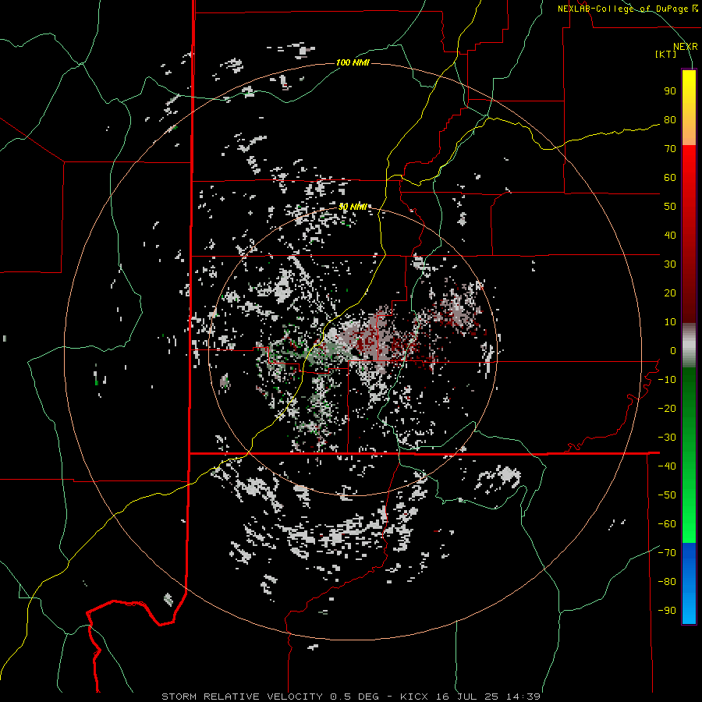
Task: Click the "50 NMI" range ring label
Action: [353, 207]
